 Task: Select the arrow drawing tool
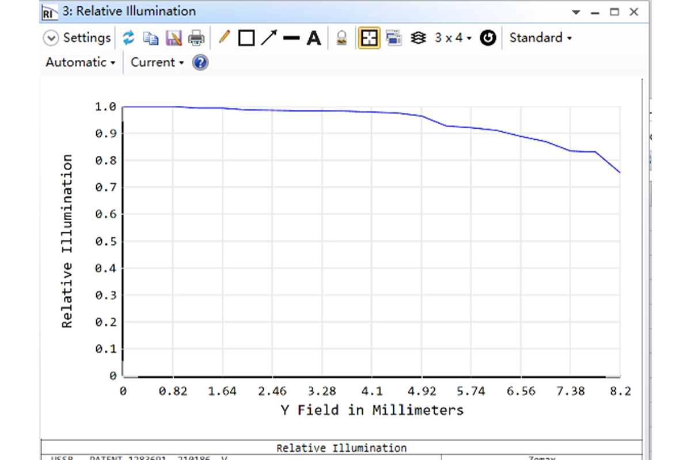(x=269, y=39)
